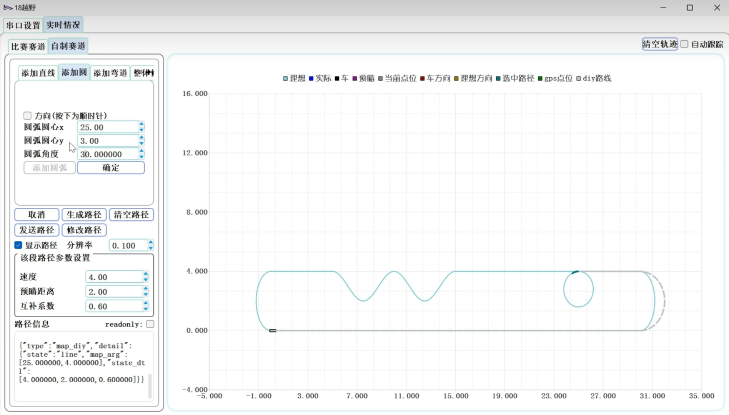The image size is (729, 415).
Task: Click the 修改路径 button
Action: [x=84, y=230]
